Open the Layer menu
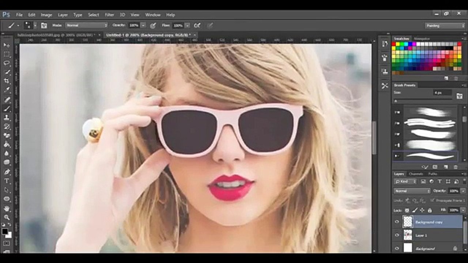The image size is (468, 263). [63, 15]
